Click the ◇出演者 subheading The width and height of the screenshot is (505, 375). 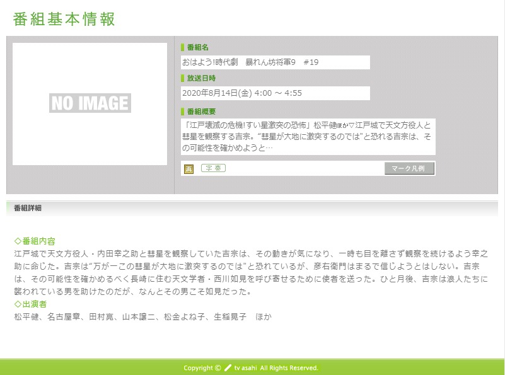click(x=30, y=304)
